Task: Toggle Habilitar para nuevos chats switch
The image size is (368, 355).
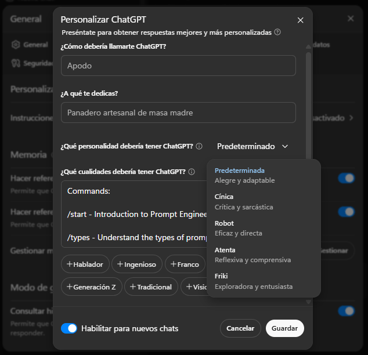Action: (x=69, y=328)
